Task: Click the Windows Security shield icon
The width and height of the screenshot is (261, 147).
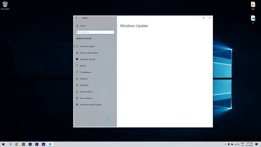Action: click(x=77, y=59)
